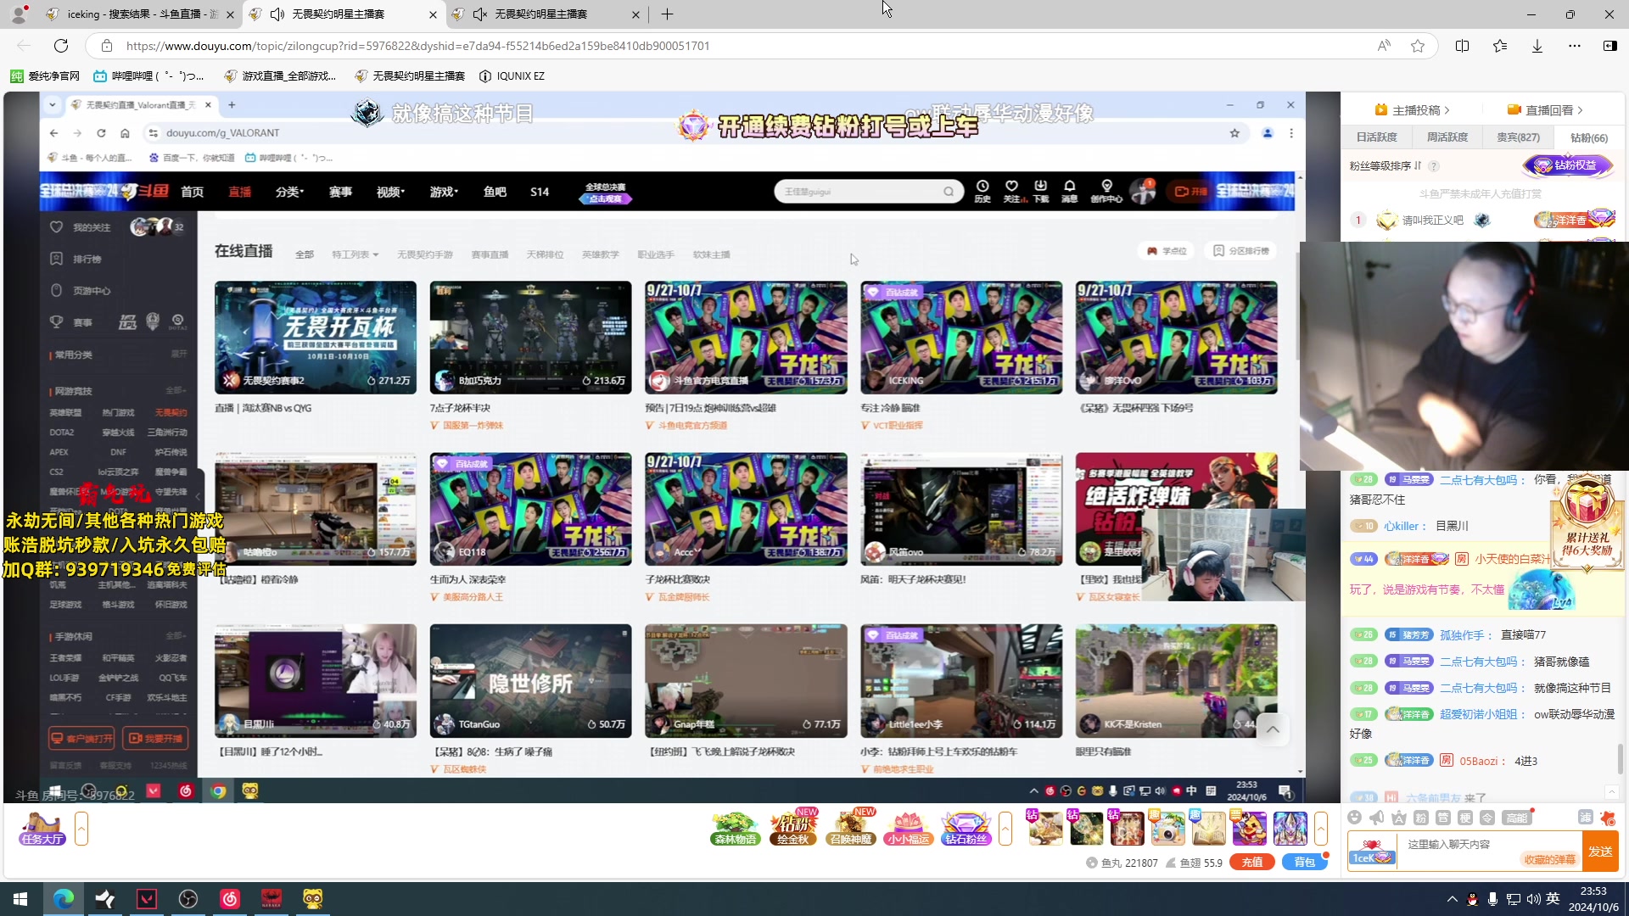
Task: Open Edge settings and more menu
Action: 1574,46
